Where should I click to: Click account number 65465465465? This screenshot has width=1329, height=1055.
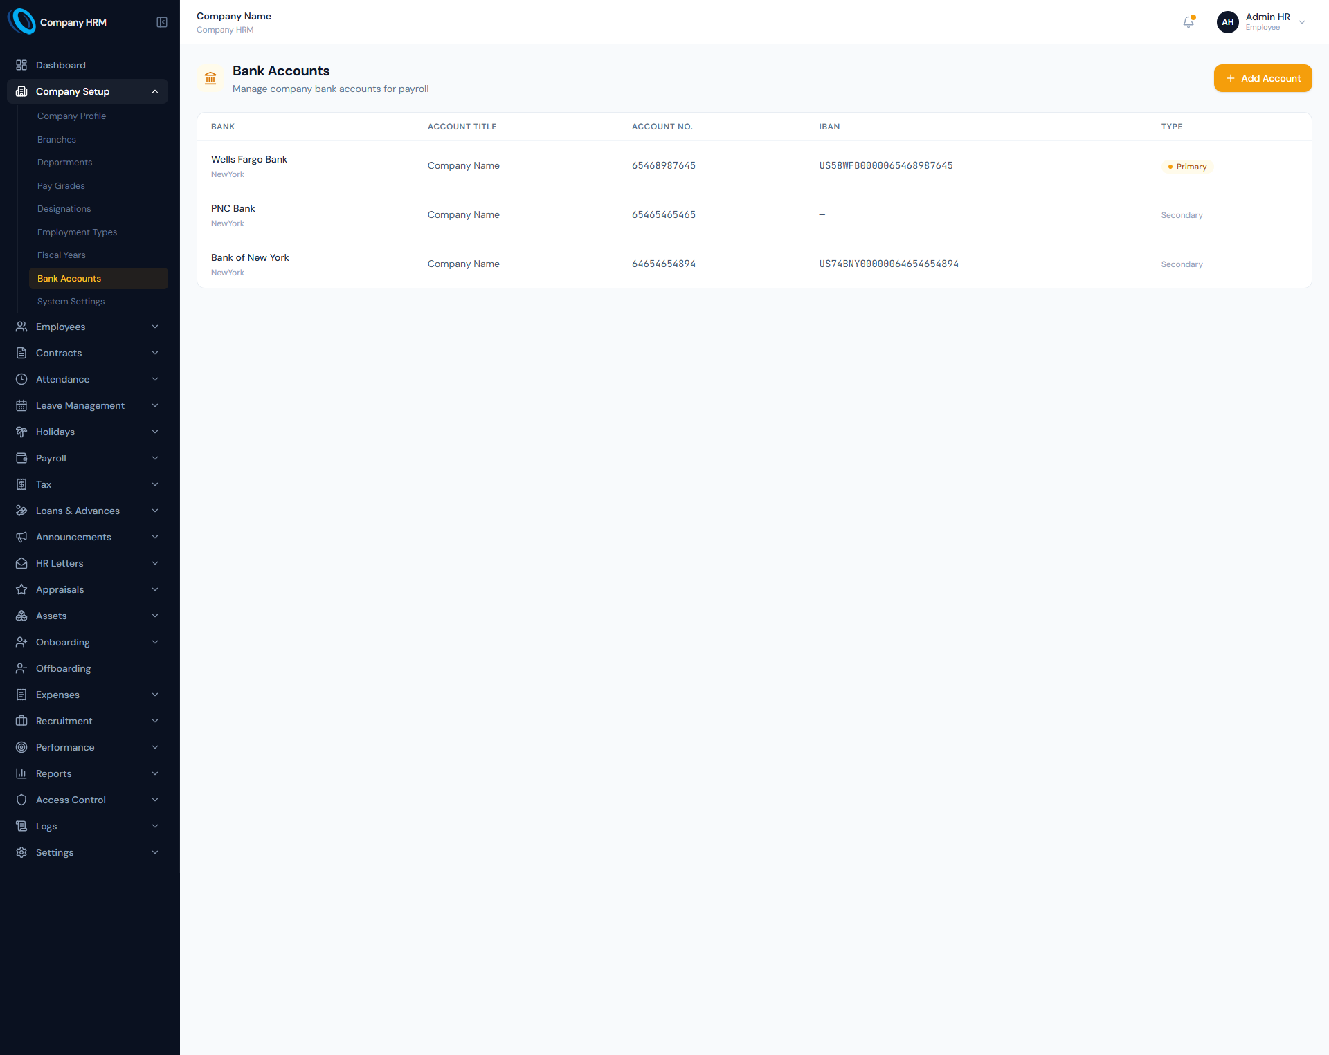[664, 214]
